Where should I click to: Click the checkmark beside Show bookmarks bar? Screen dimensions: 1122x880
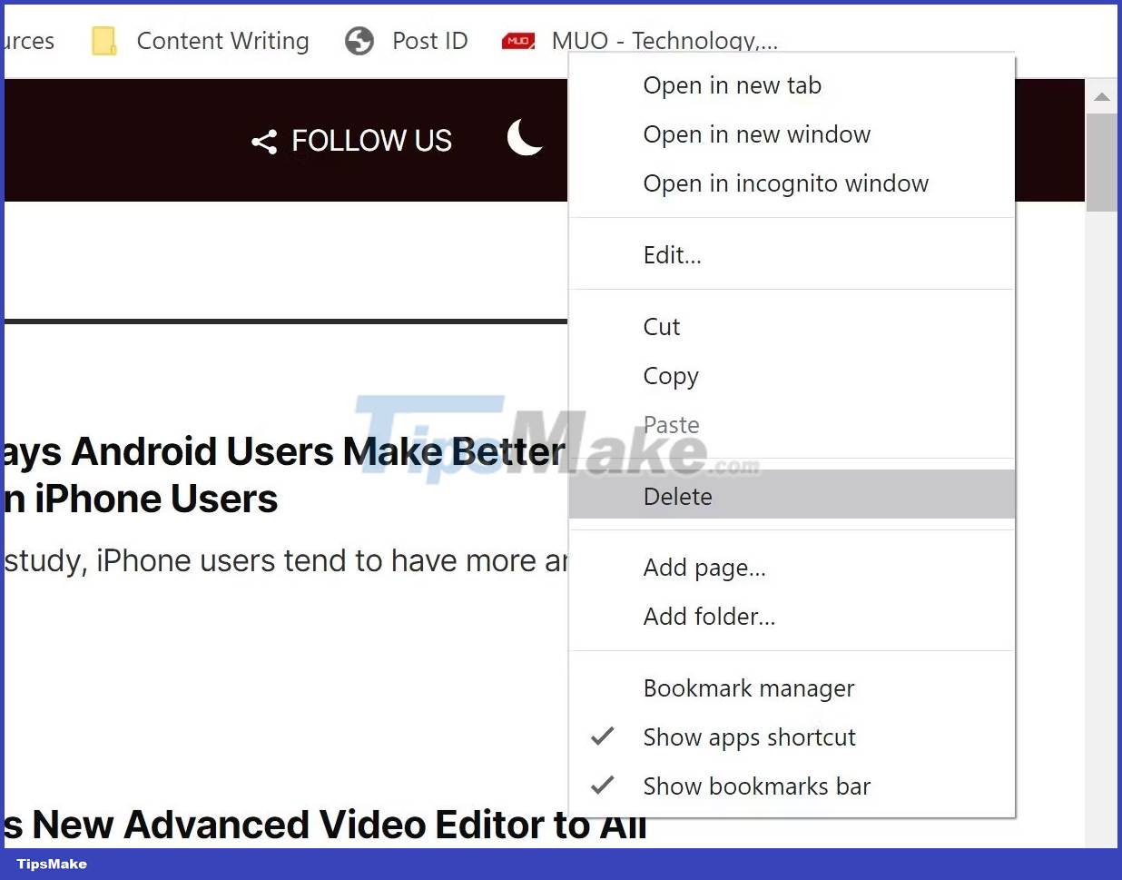pyautogui.click(x=603, y=786)
